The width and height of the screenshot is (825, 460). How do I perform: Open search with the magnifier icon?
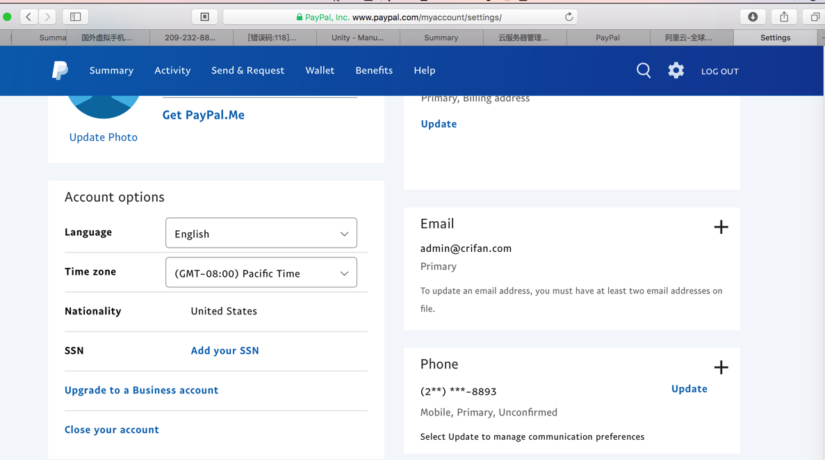click(644, 70)
